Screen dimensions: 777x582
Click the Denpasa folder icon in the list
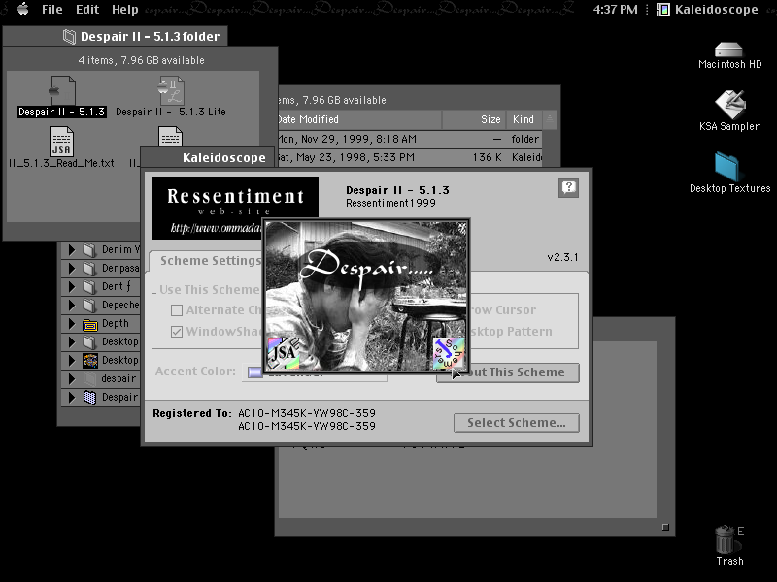click(x=89, y=269)
